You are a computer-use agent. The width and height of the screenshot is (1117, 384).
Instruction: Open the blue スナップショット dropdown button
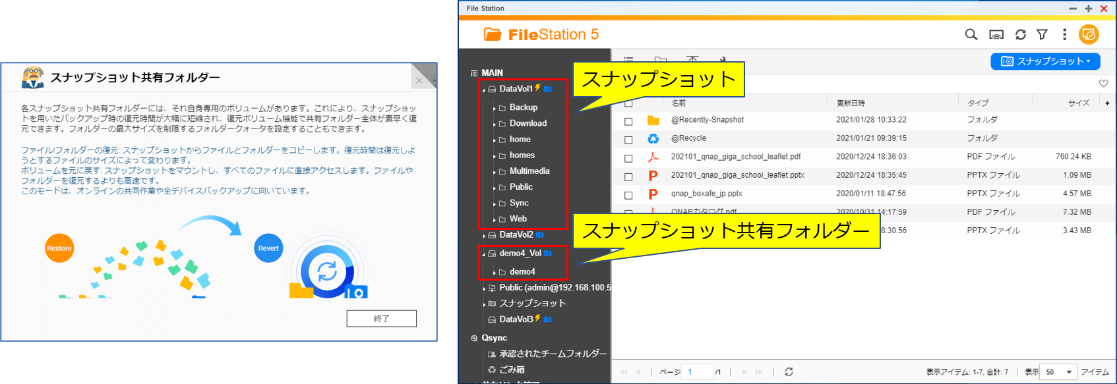pyautogui.click(x=1045, y=61)
